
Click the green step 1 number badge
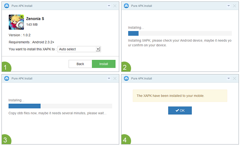6,67
